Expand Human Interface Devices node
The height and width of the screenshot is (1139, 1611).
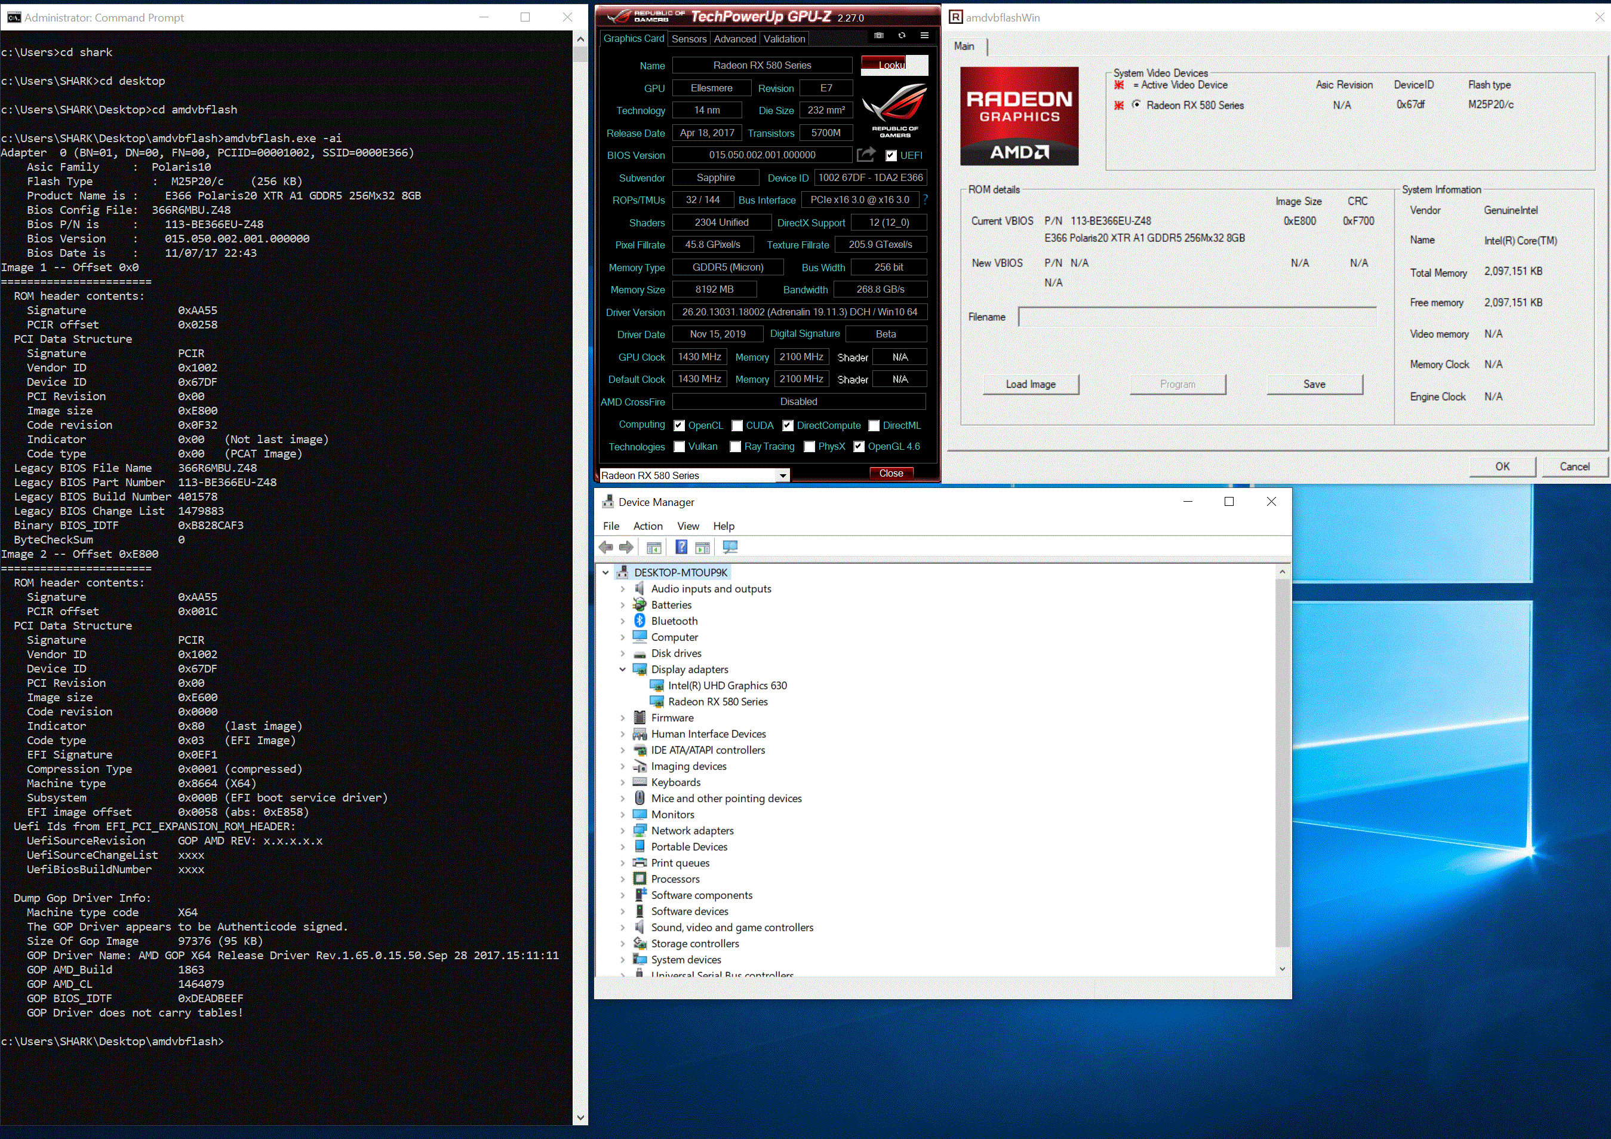[622, 734]
